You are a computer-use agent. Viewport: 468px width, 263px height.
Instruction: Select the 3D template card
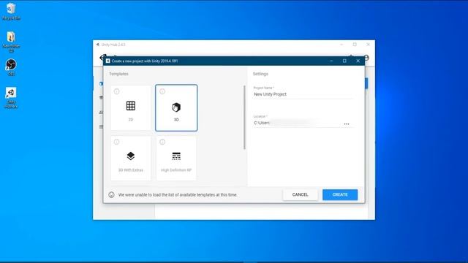(176, 108)
